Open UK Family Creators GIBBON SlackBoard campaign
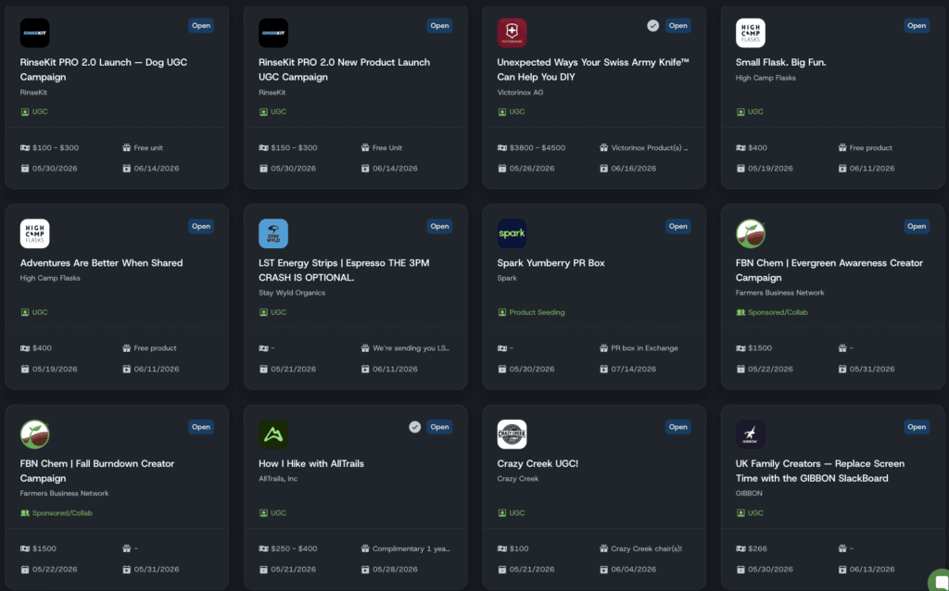Viewport: 949px width, 591px height. point(820,472)
